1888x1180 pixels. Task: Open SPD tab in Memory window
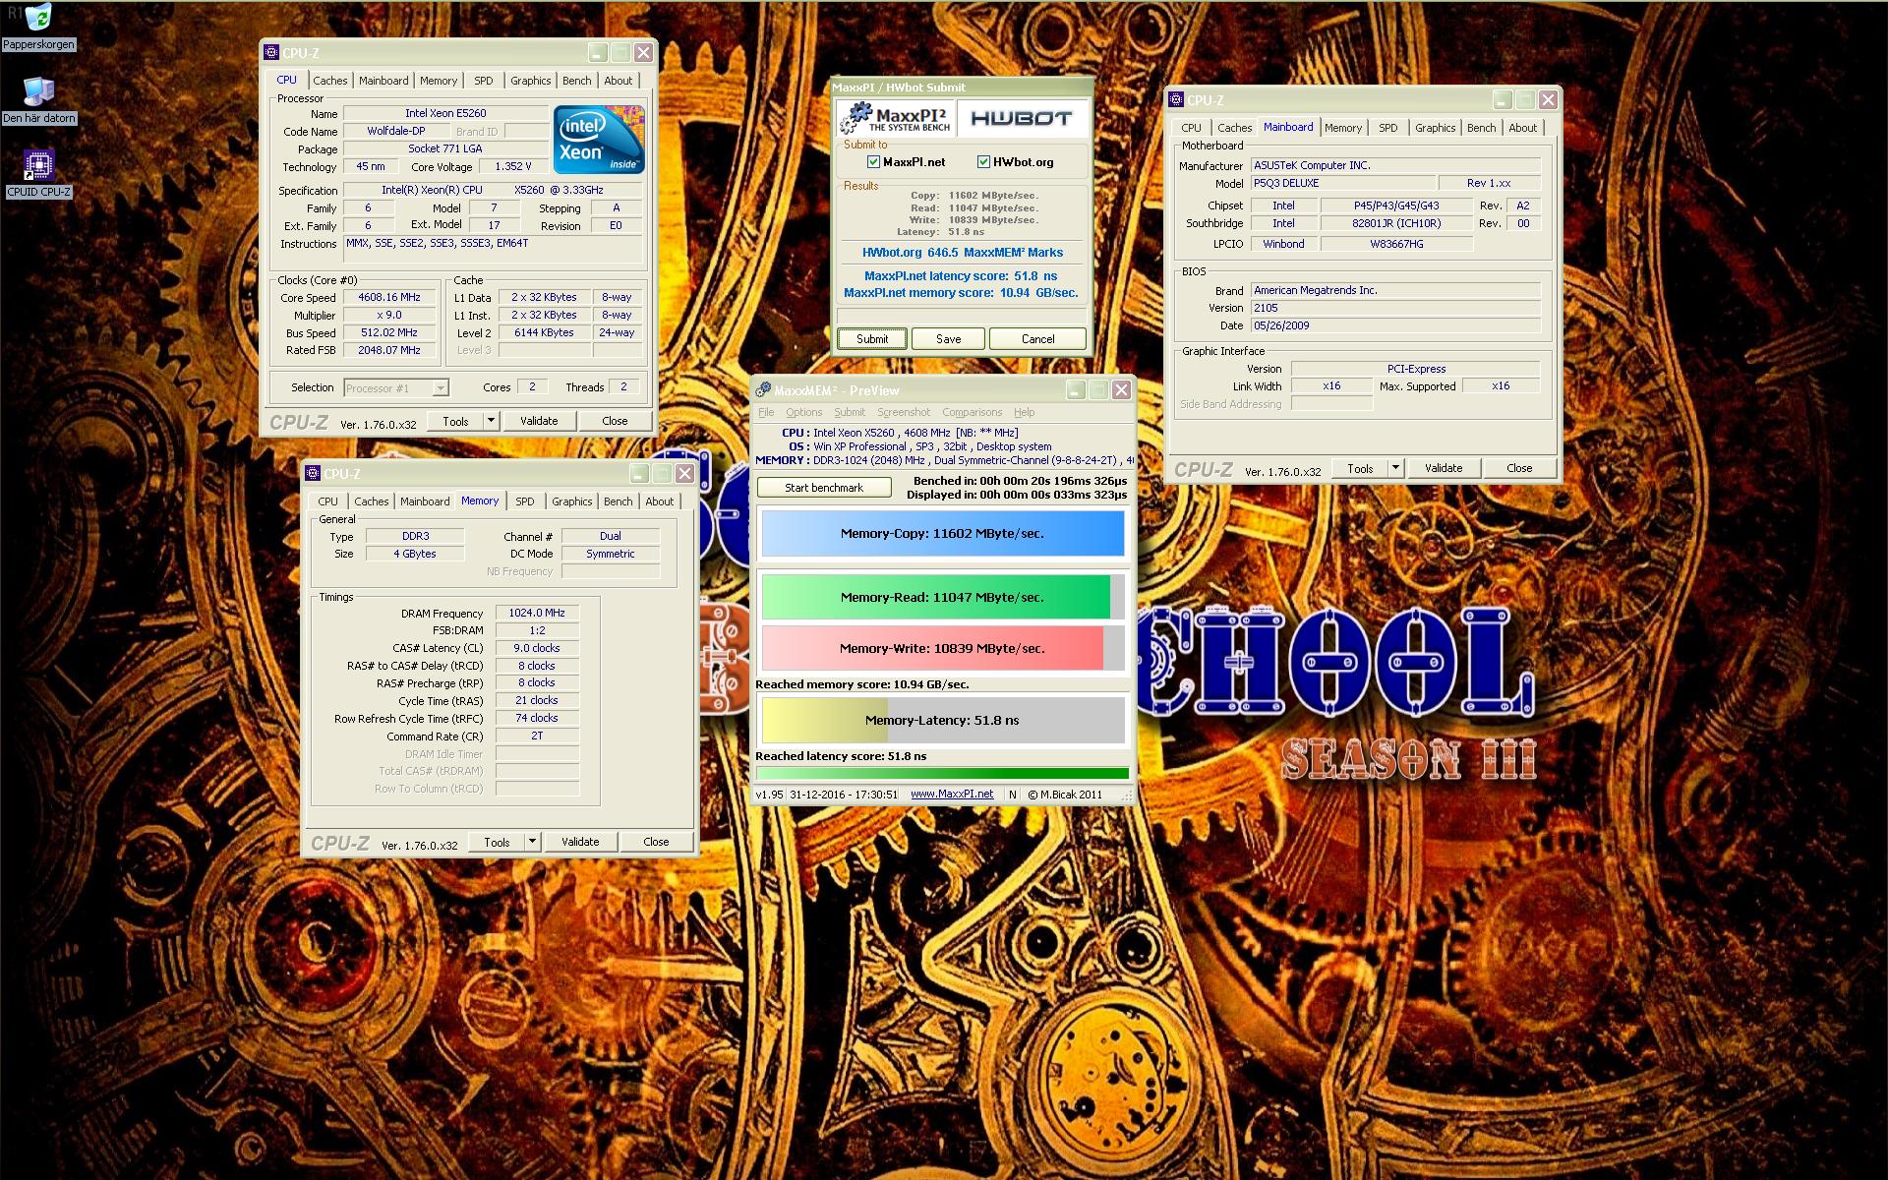click(x=525, y=501)
